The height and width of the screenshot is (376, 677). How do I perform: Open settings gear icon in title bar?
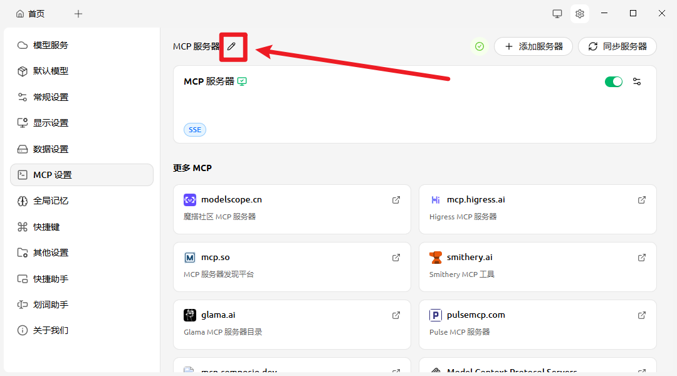(580, 14)
